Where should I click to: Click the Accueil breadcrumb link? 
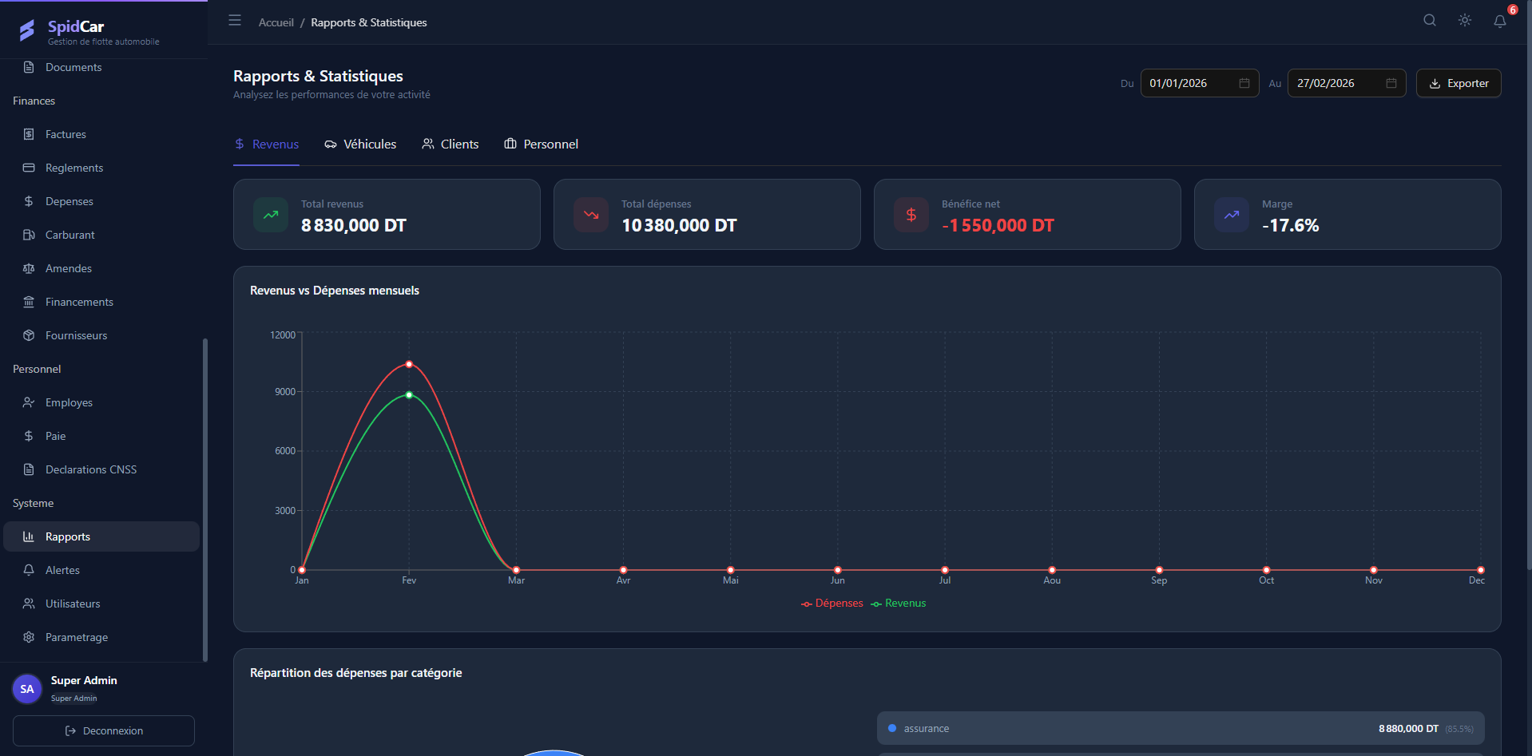[x=276, y=22]
